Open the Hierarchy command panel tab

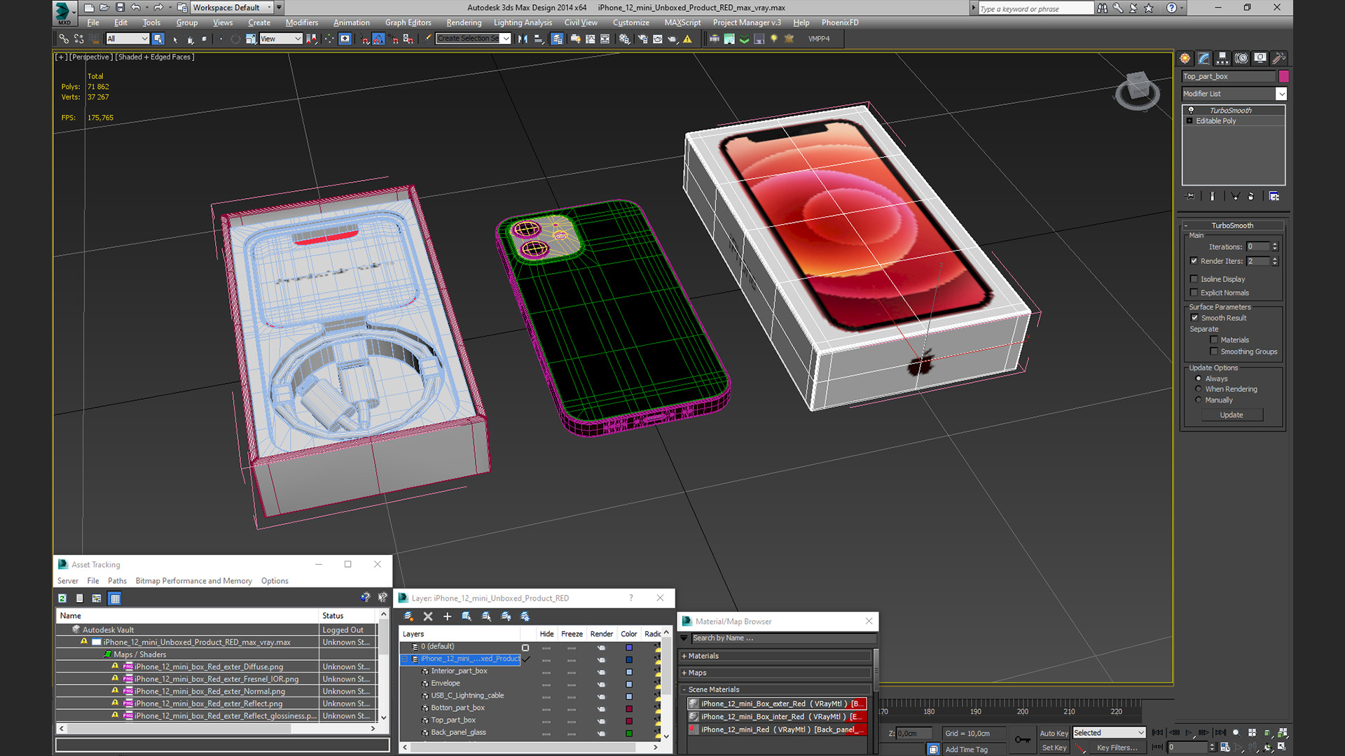[x=1222, y=58]
